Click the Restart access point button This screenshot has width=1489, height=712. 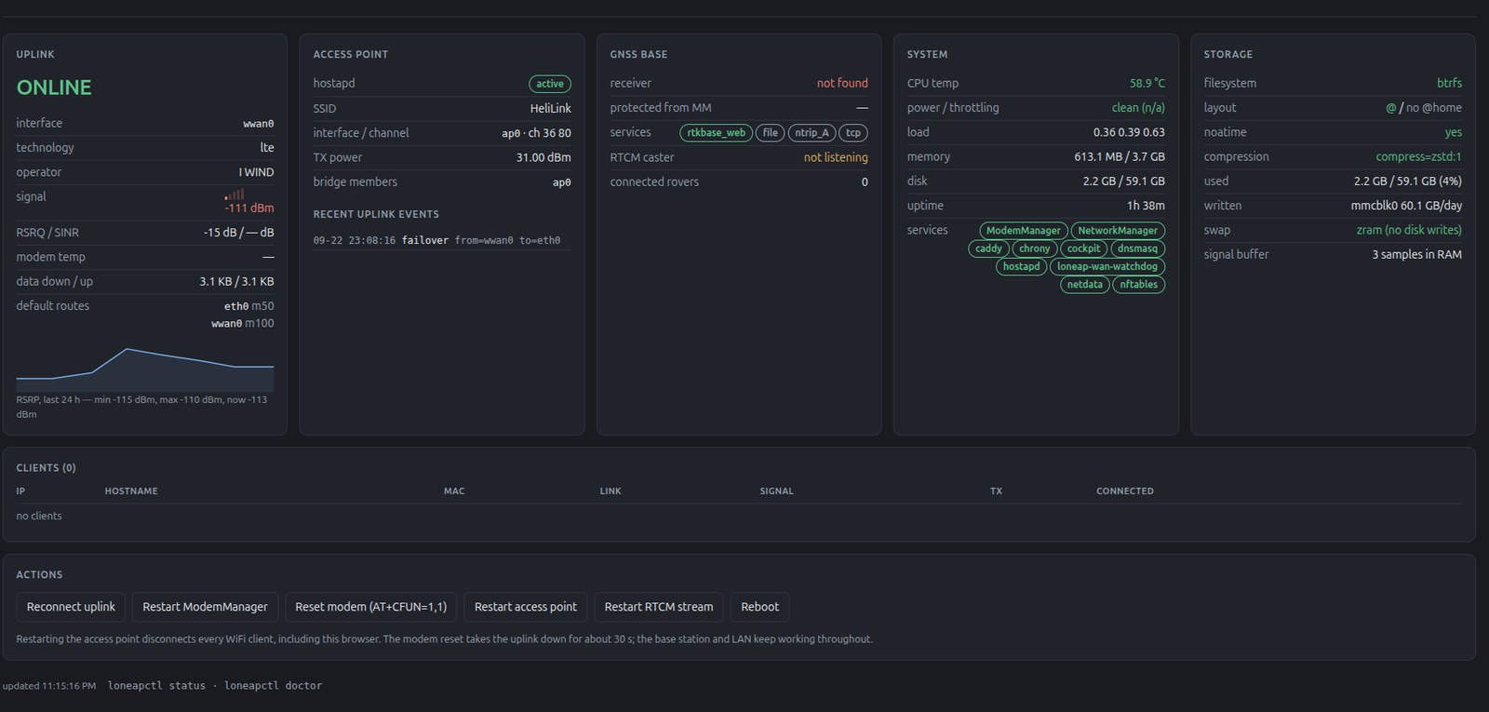tap(526, 607)
